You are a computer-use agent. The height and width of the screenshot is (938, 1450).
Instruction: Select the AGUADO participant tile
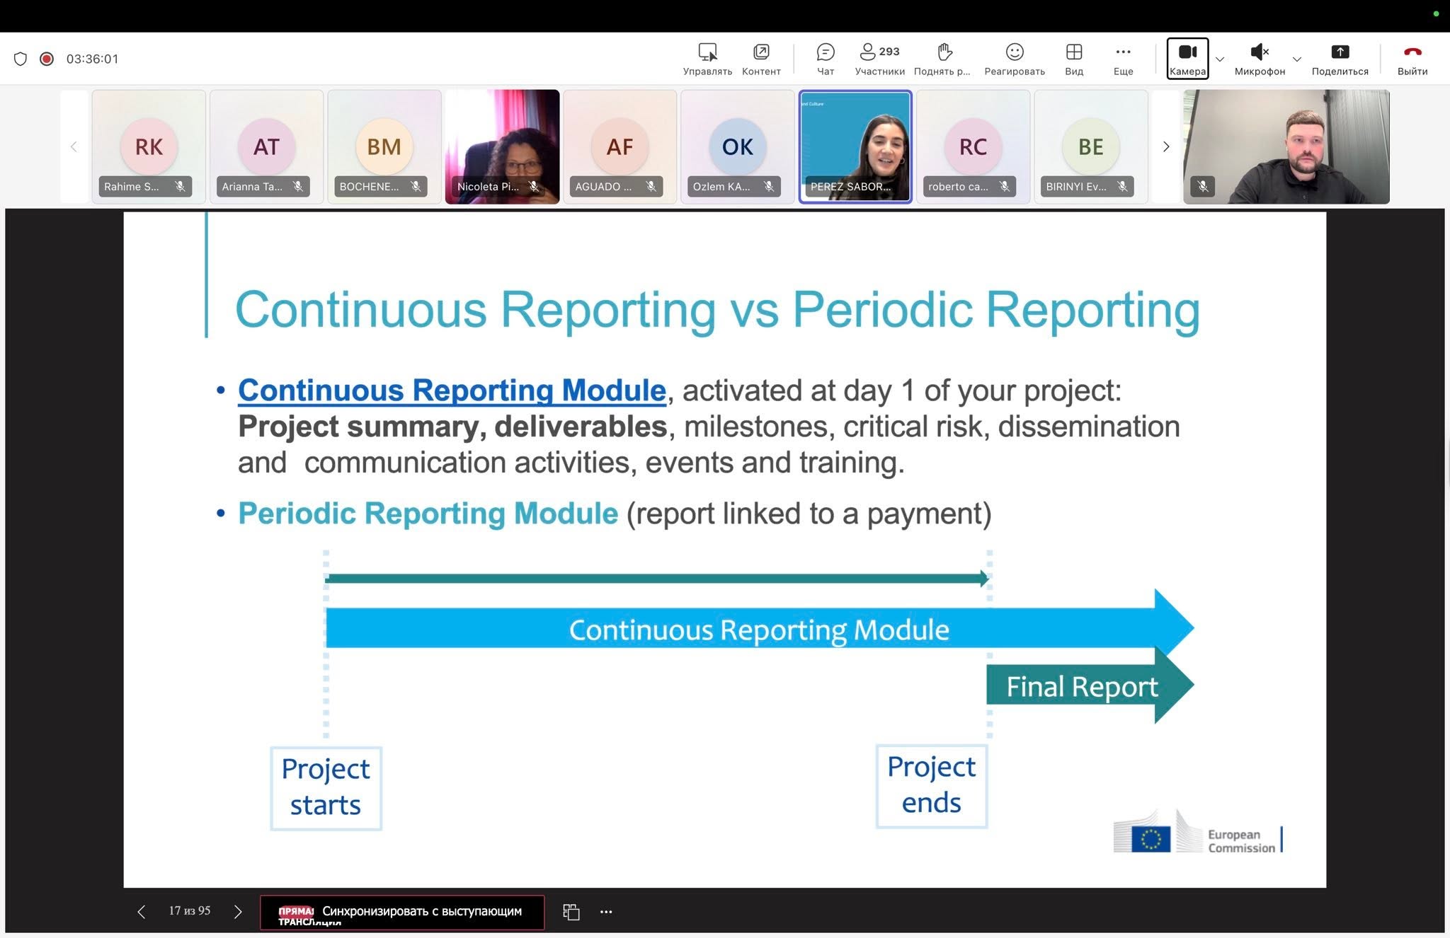point(620,146)
